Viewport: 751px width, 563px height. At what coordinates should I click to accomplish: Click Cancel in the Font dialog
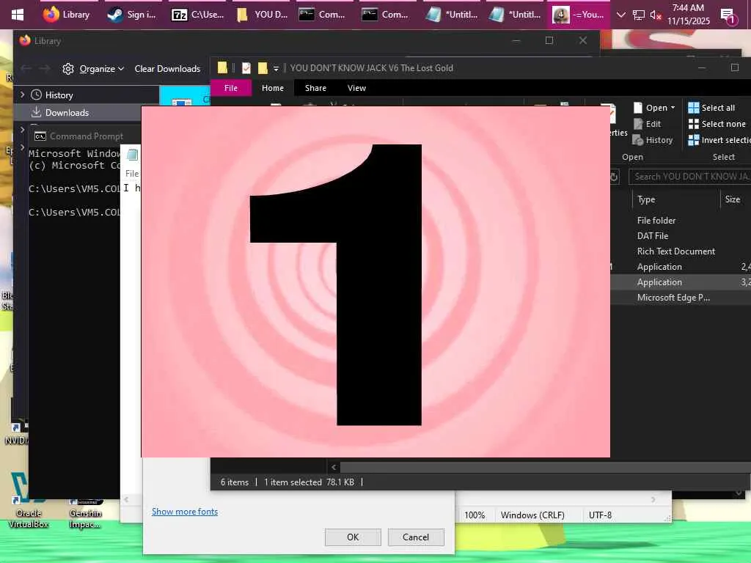pyautogui.click(x=416, y=537)
